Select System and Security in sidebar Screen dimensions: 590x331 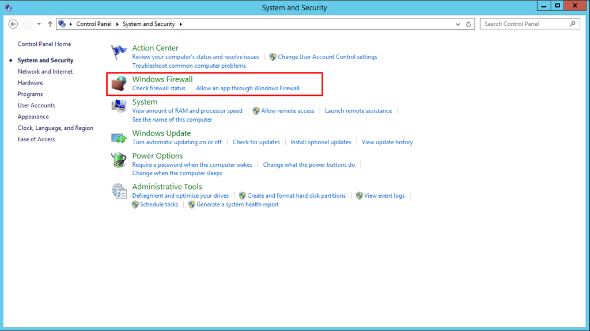[x=45, y=60]
